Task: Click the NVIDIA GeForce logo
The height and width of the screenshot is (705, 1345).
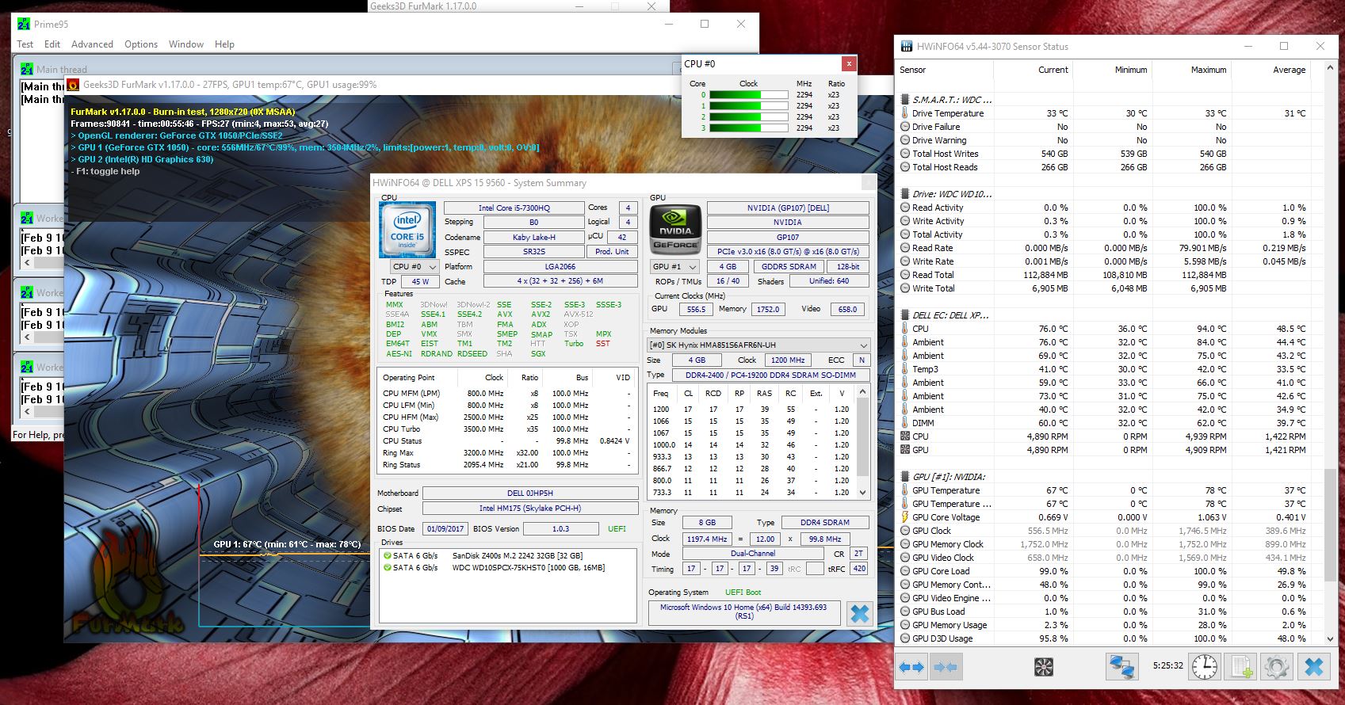Action: tap(675, 230)
